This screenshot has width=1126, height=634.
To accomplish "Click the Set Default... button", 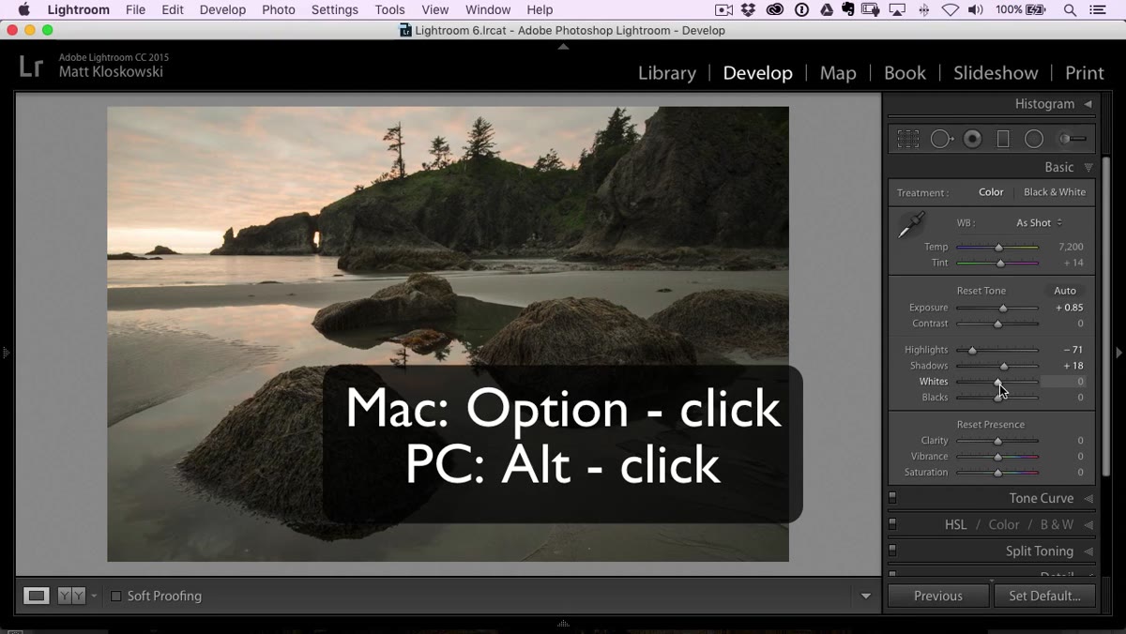I will pos(1044,596).
